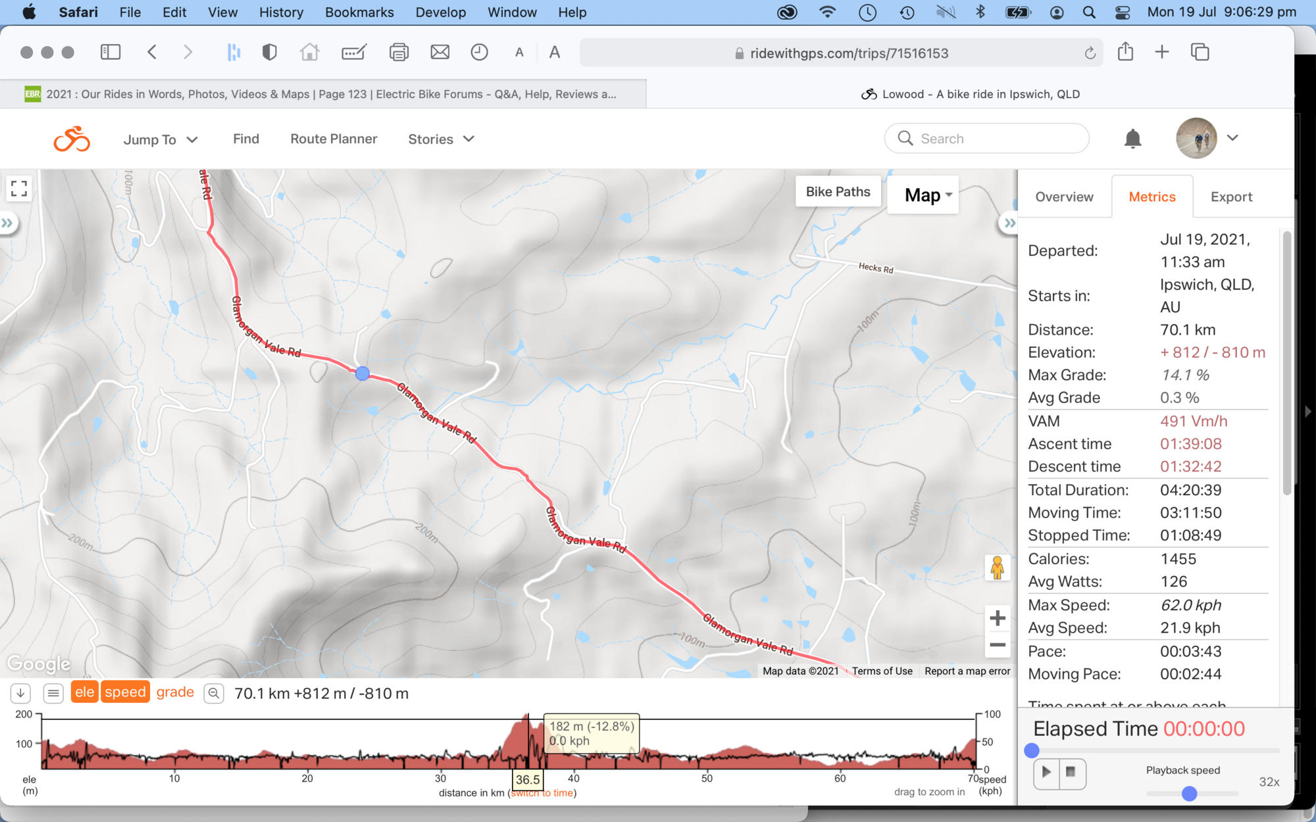The height and width of the screenshot is (822, 1316).
Task: Enter fullscreen map mode
Action: tap(19, 189)
